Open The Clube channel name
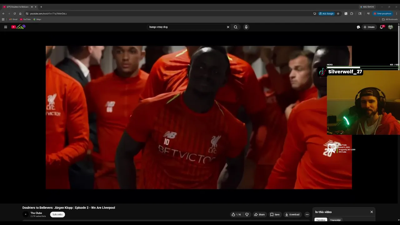The width and height of the screenshot is (400, 225). [36, 213]
